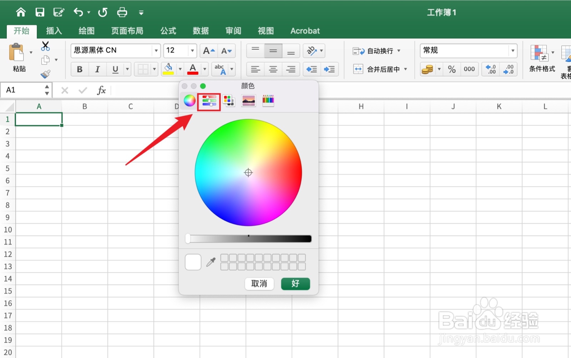Toggle bold formatting
Viewport: 571px width, 358px height.
pos(80,69)
